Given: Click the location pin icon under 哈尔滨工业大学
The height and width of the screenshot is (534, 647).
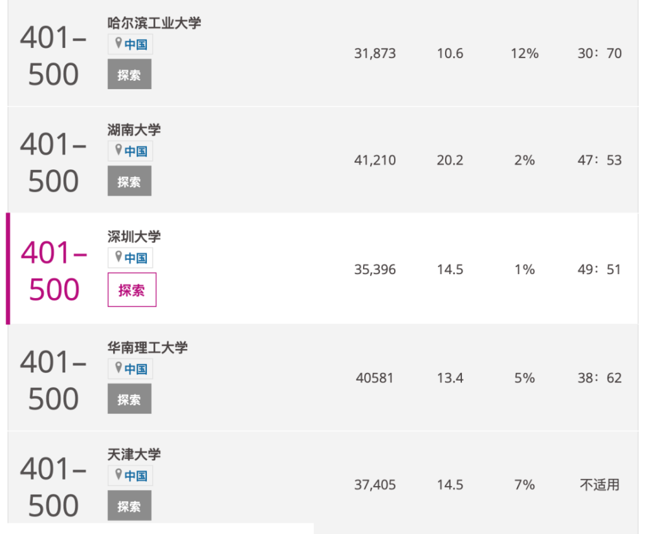Looking at the screenshot, I should pyautogui.click(x=118, y=43).
